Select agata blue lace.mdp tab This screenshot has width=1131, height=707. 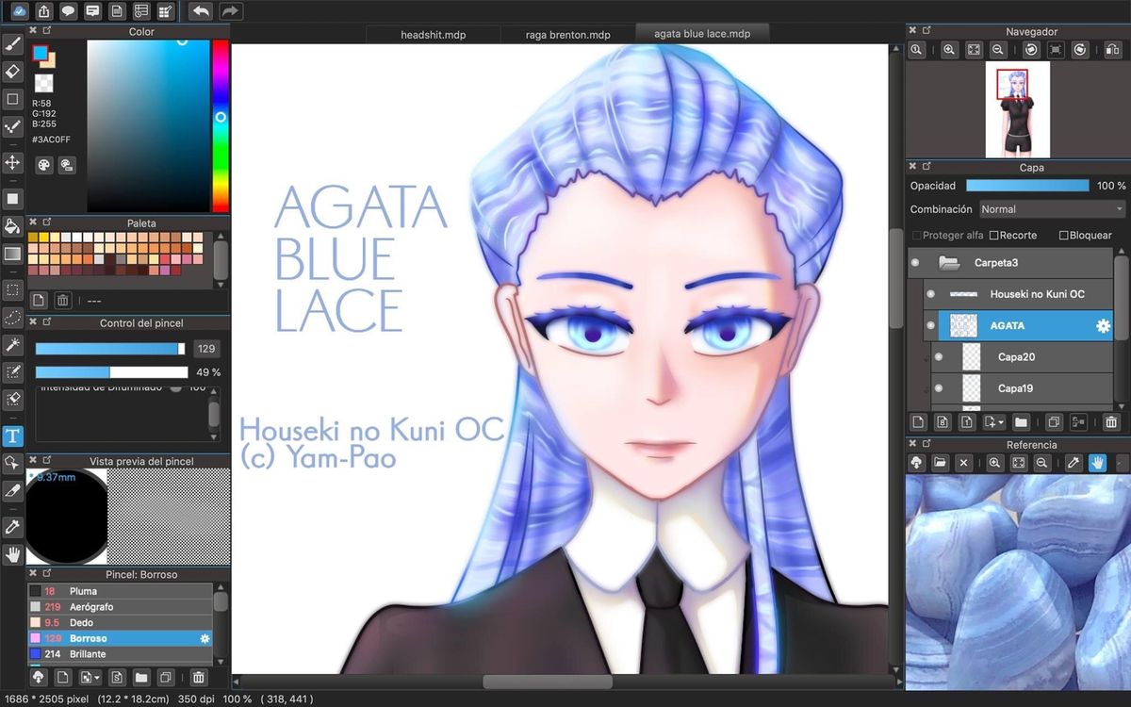pyautogui.click(x=702, y=34)
